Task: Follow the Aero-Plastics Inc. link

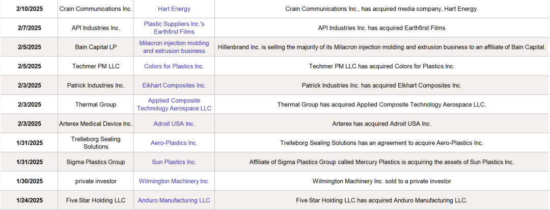Action: [x=174, y=143]
